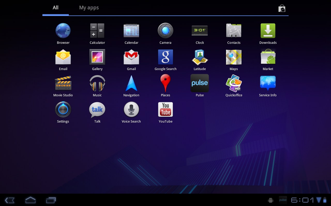Switch to the My apps tab
The height and width of the screenshot is (206, 331).
pos(89,8)
